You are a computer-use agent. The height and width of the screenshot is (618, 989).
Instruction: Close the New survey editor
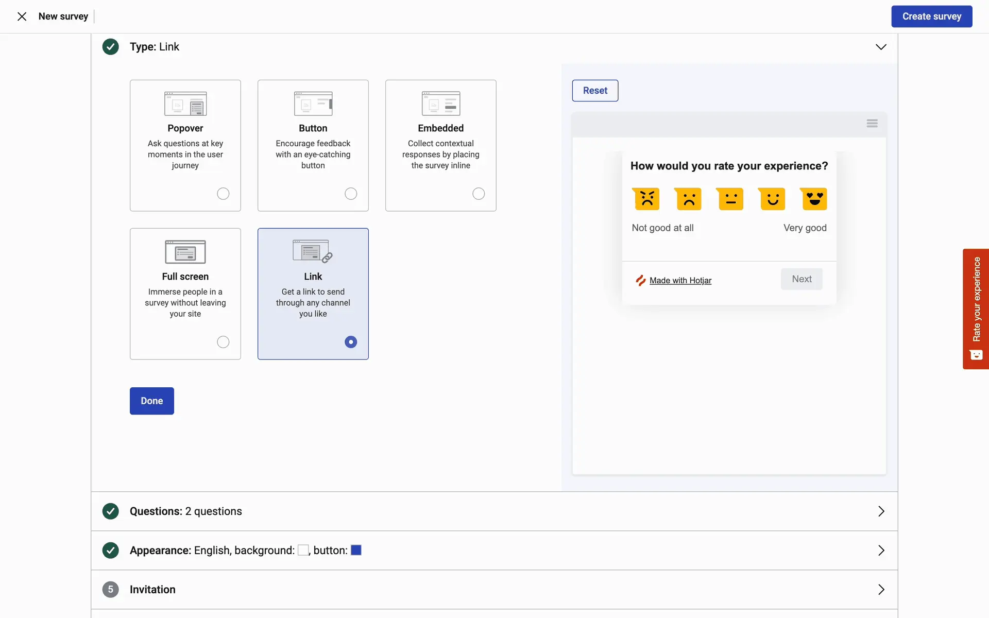point(22,16)
